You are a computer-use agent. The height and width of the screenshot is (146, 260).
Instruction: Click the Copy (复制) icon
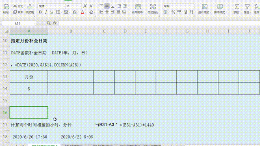point(15,12)
